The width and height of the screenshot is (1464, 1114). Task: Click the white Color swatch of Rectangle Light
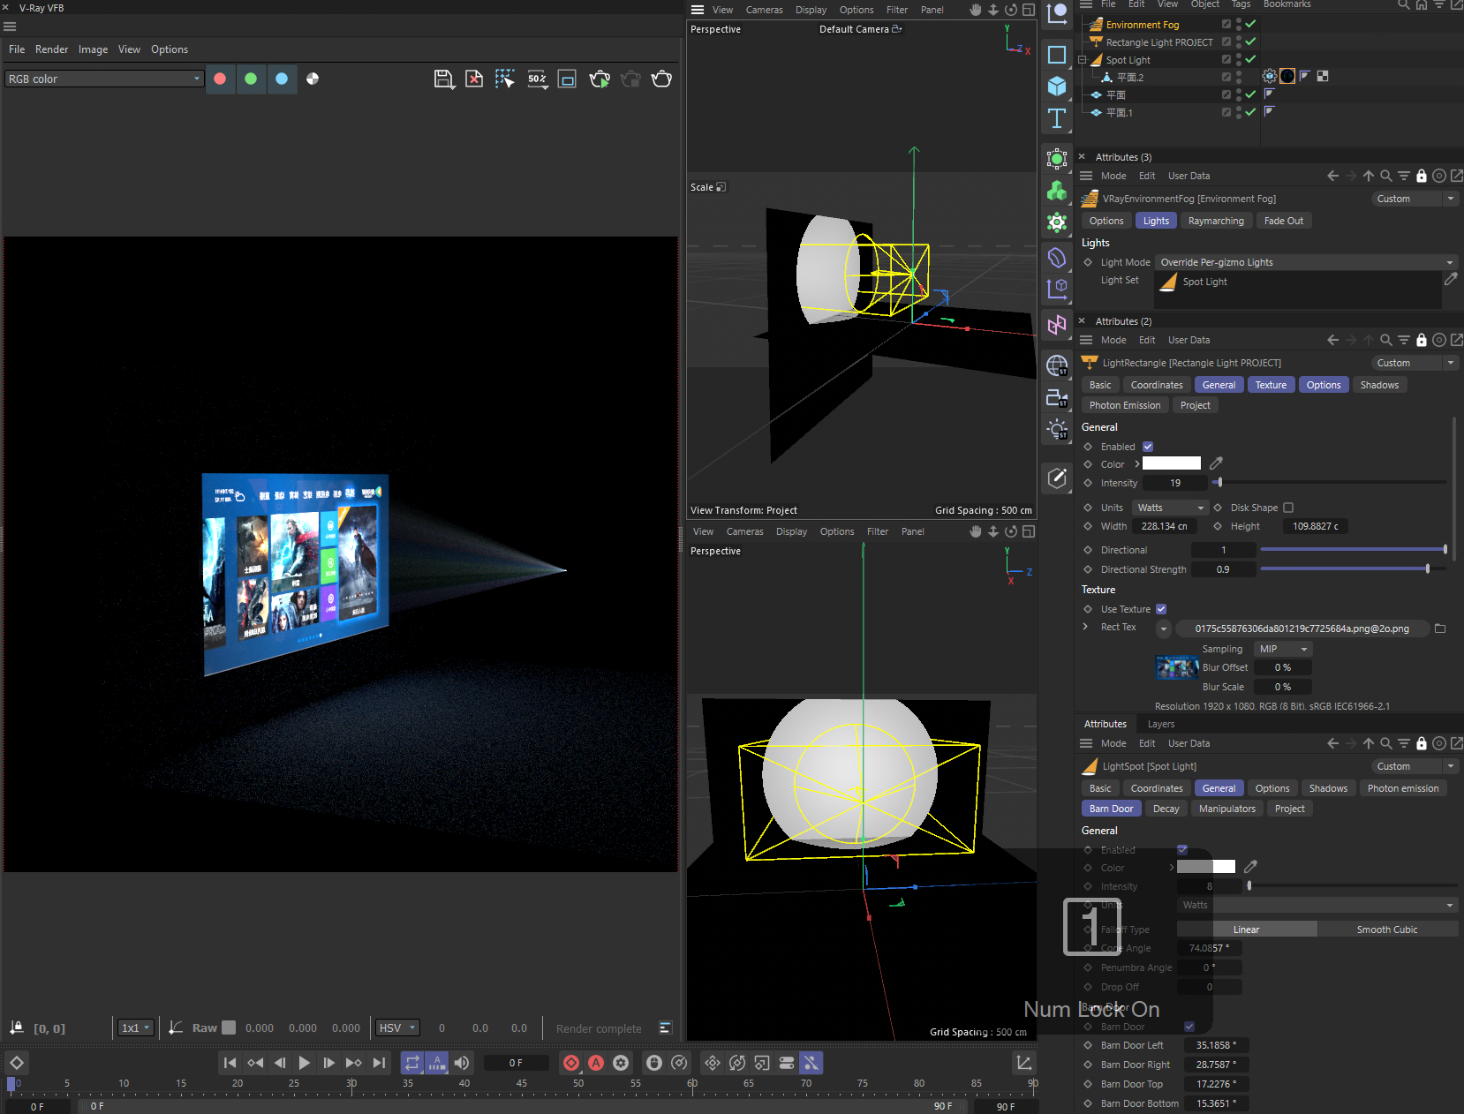[x=1172, y=463]
